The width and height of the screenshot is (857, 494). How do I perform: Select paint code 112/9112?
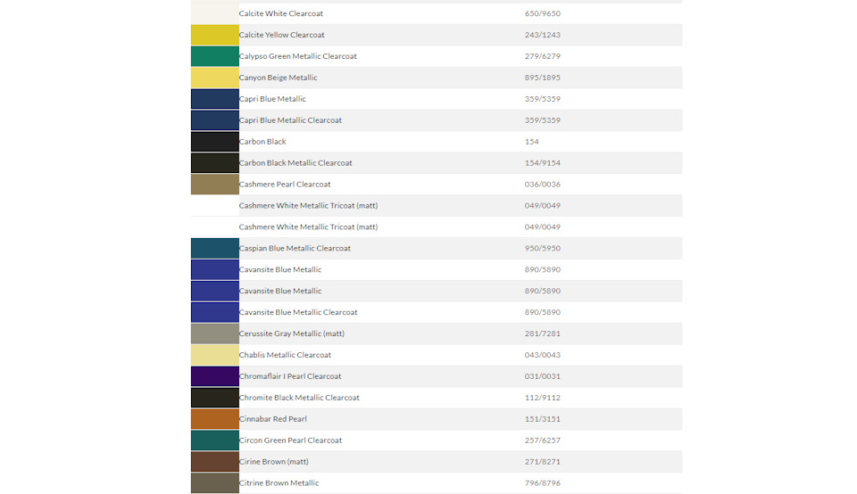pyautogui.click(x=543, y=398)
